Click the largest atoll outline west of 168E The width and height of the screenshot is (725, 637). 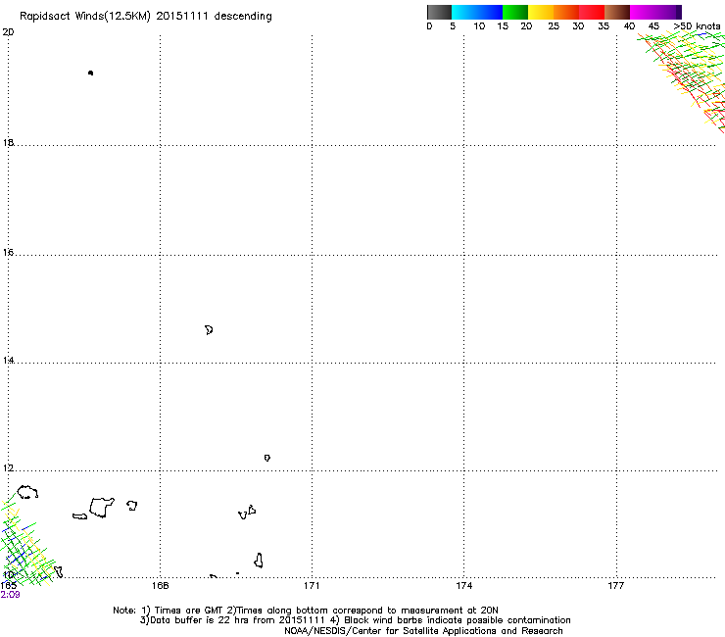pyautogui.click(x=102, y=508)
